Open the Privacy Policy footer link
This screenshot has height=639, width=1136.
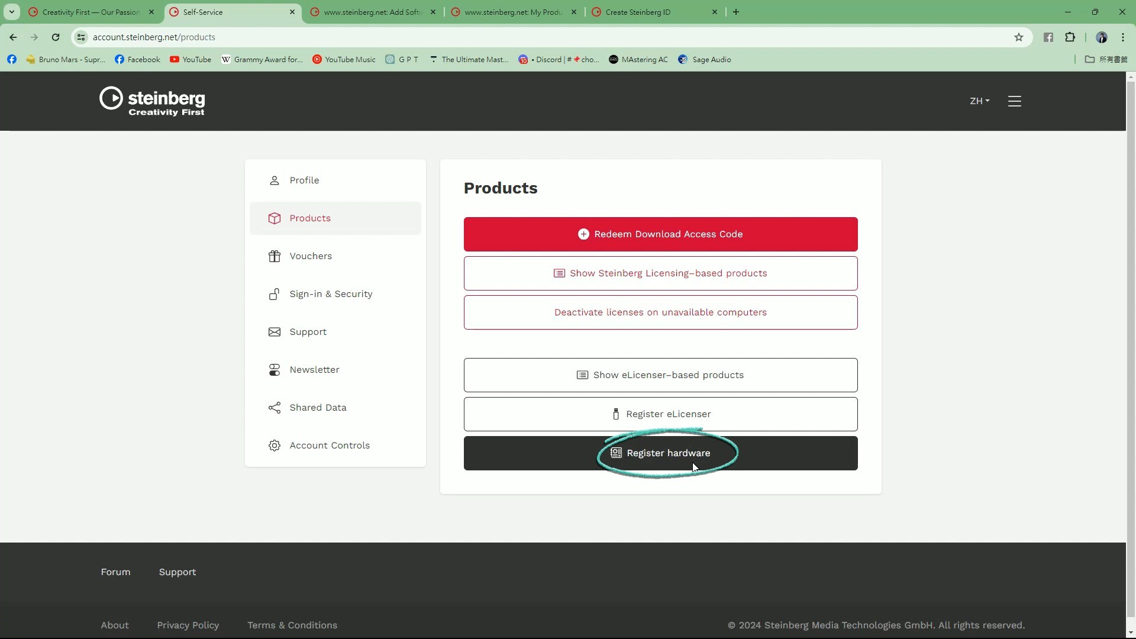[188, 625]
